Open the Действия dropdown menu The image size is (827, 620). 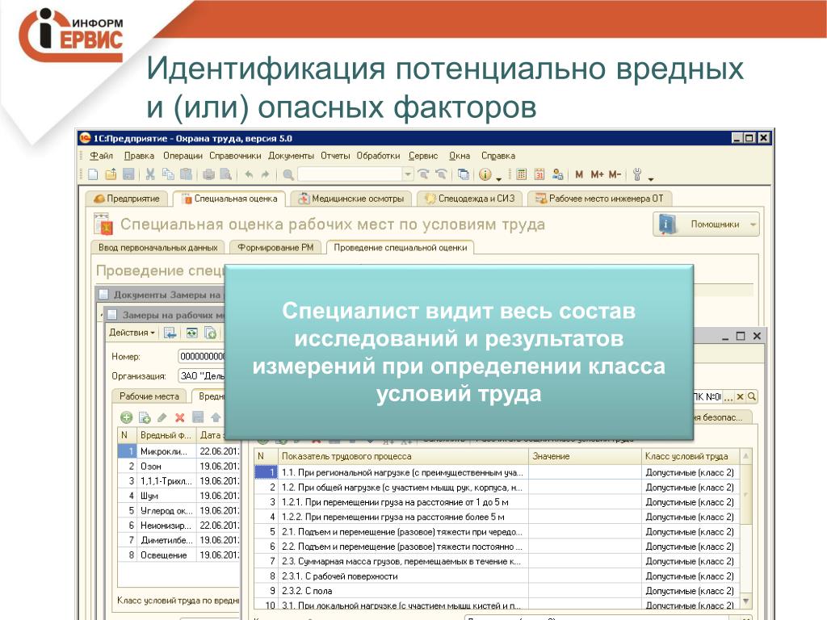pos(132,333)
